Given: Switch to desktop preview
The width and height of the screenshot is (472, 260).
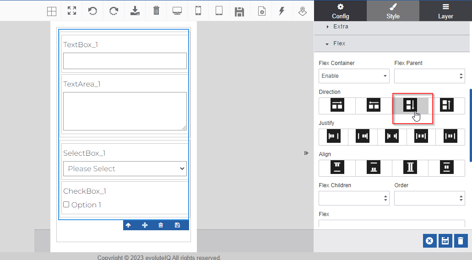Looking at the screenshot, I should (177, 11).
